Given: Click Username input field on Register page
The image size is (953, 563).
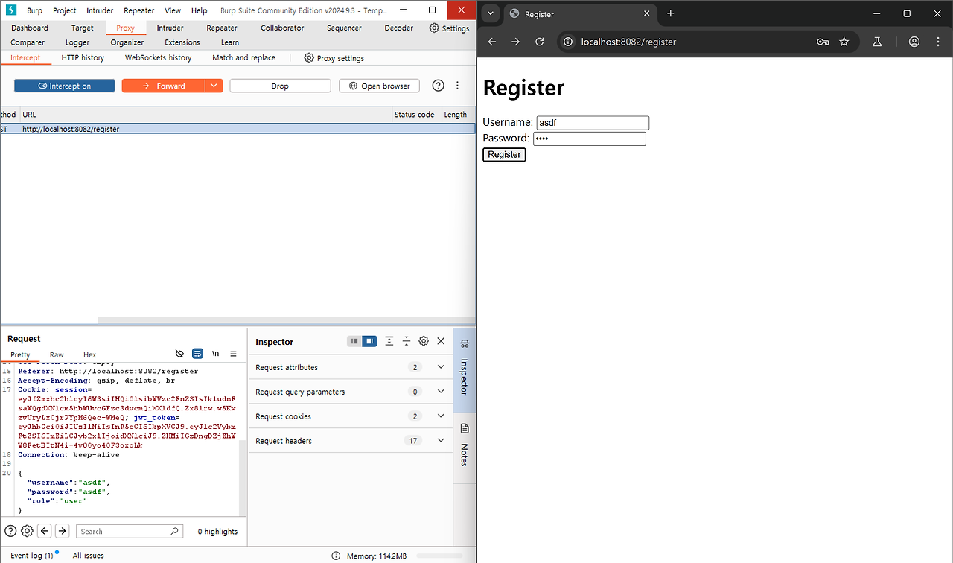Looking at the screenshot, I should pyautogui.click(x=593, y=123).
